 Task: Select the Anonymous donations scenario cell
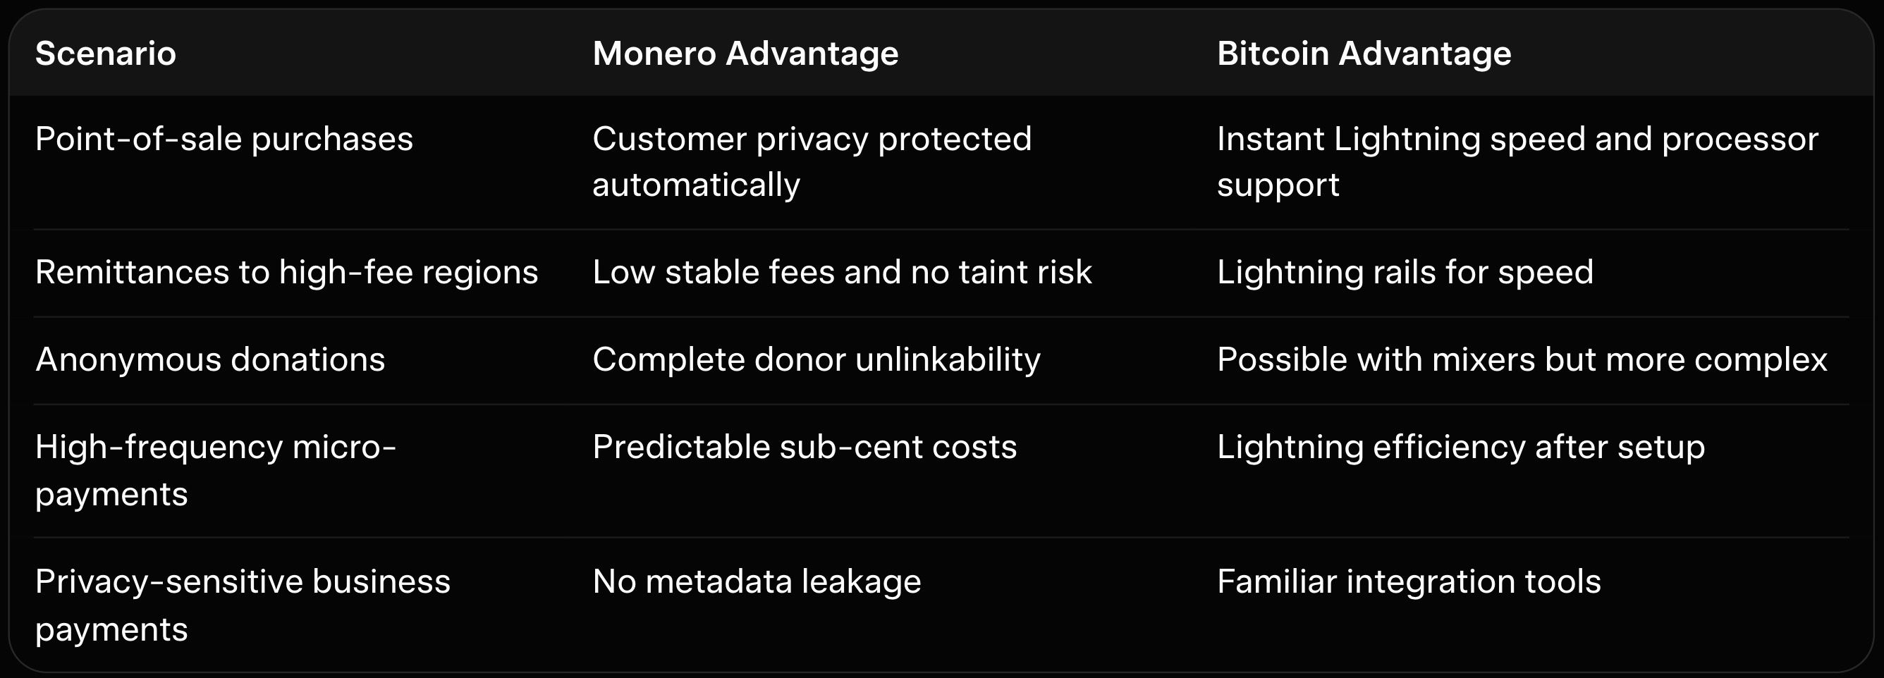pos(210,360)
